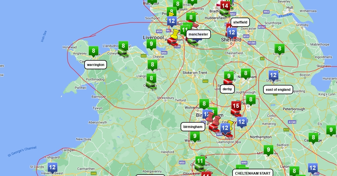337x176 pixels.
Task: Click the green 8 marker over Nottingham
Action: click(245, 73)
